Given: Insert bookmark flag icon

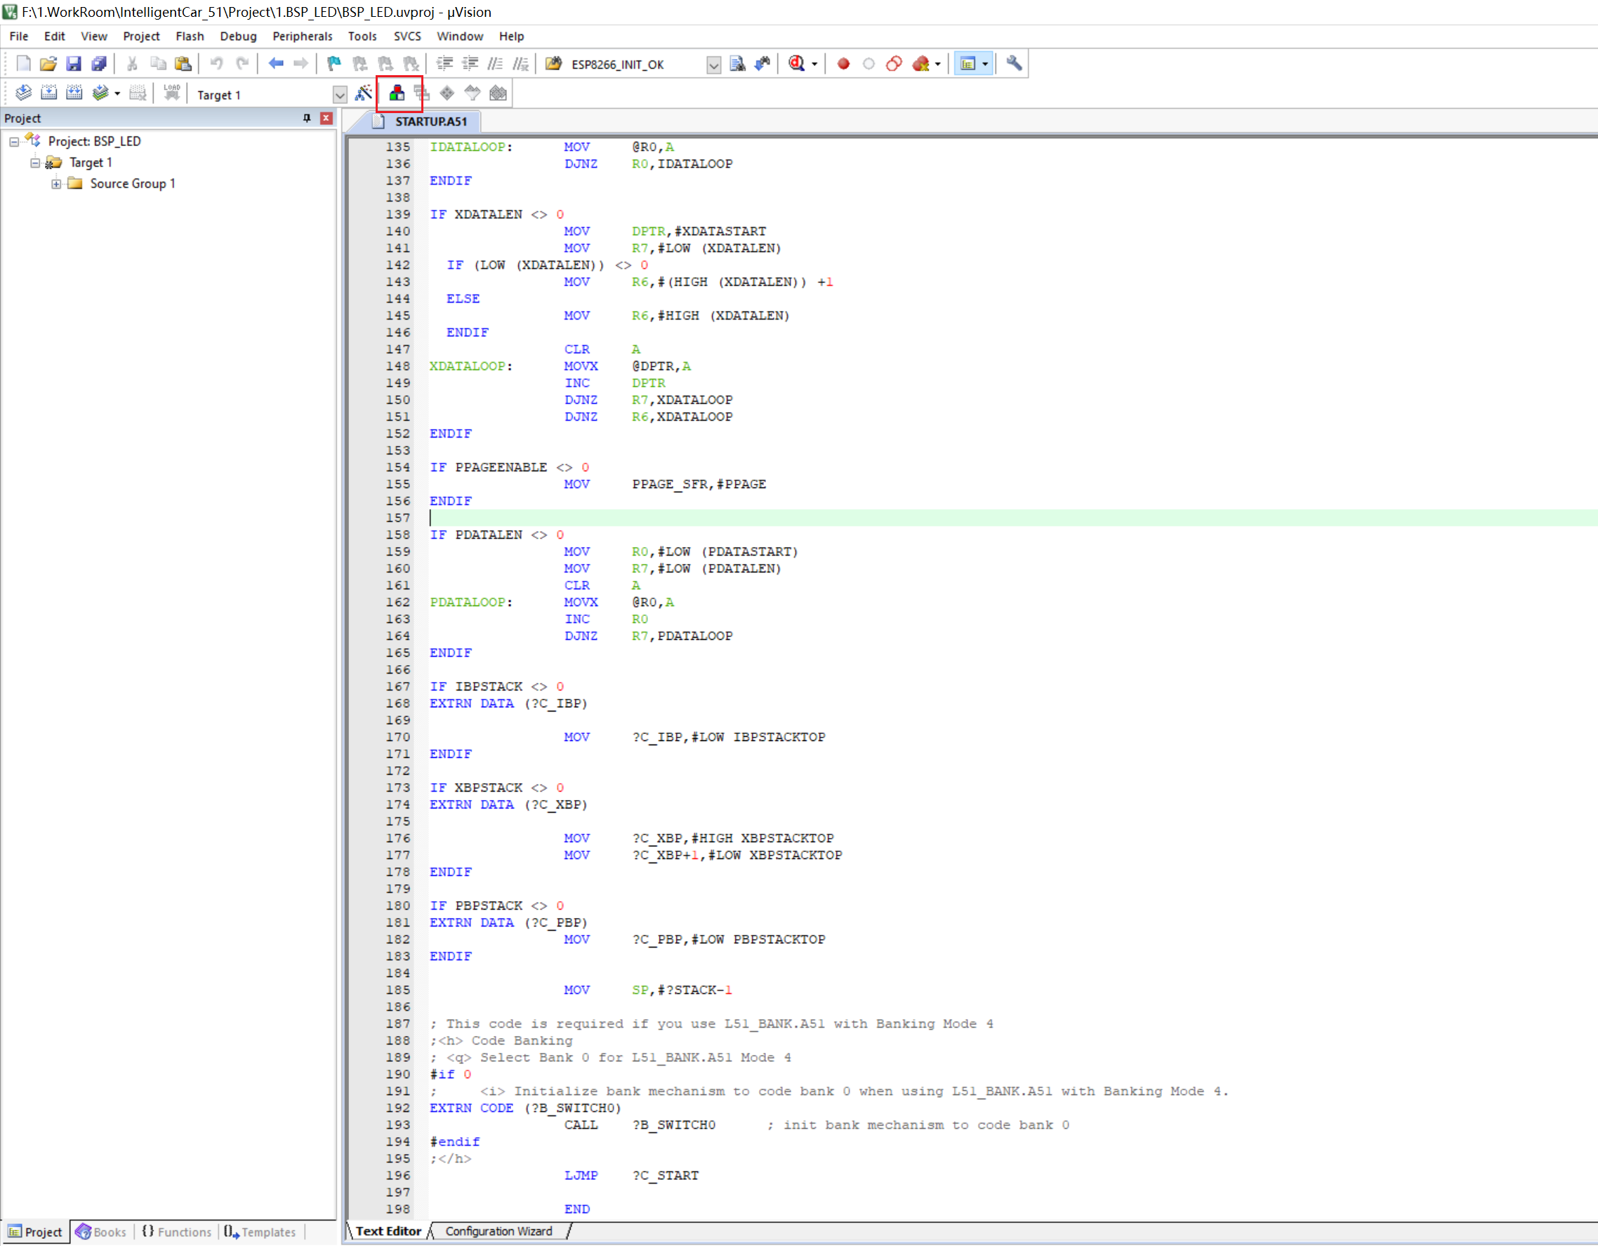Looking at the screenshot, I should point(334,64).
